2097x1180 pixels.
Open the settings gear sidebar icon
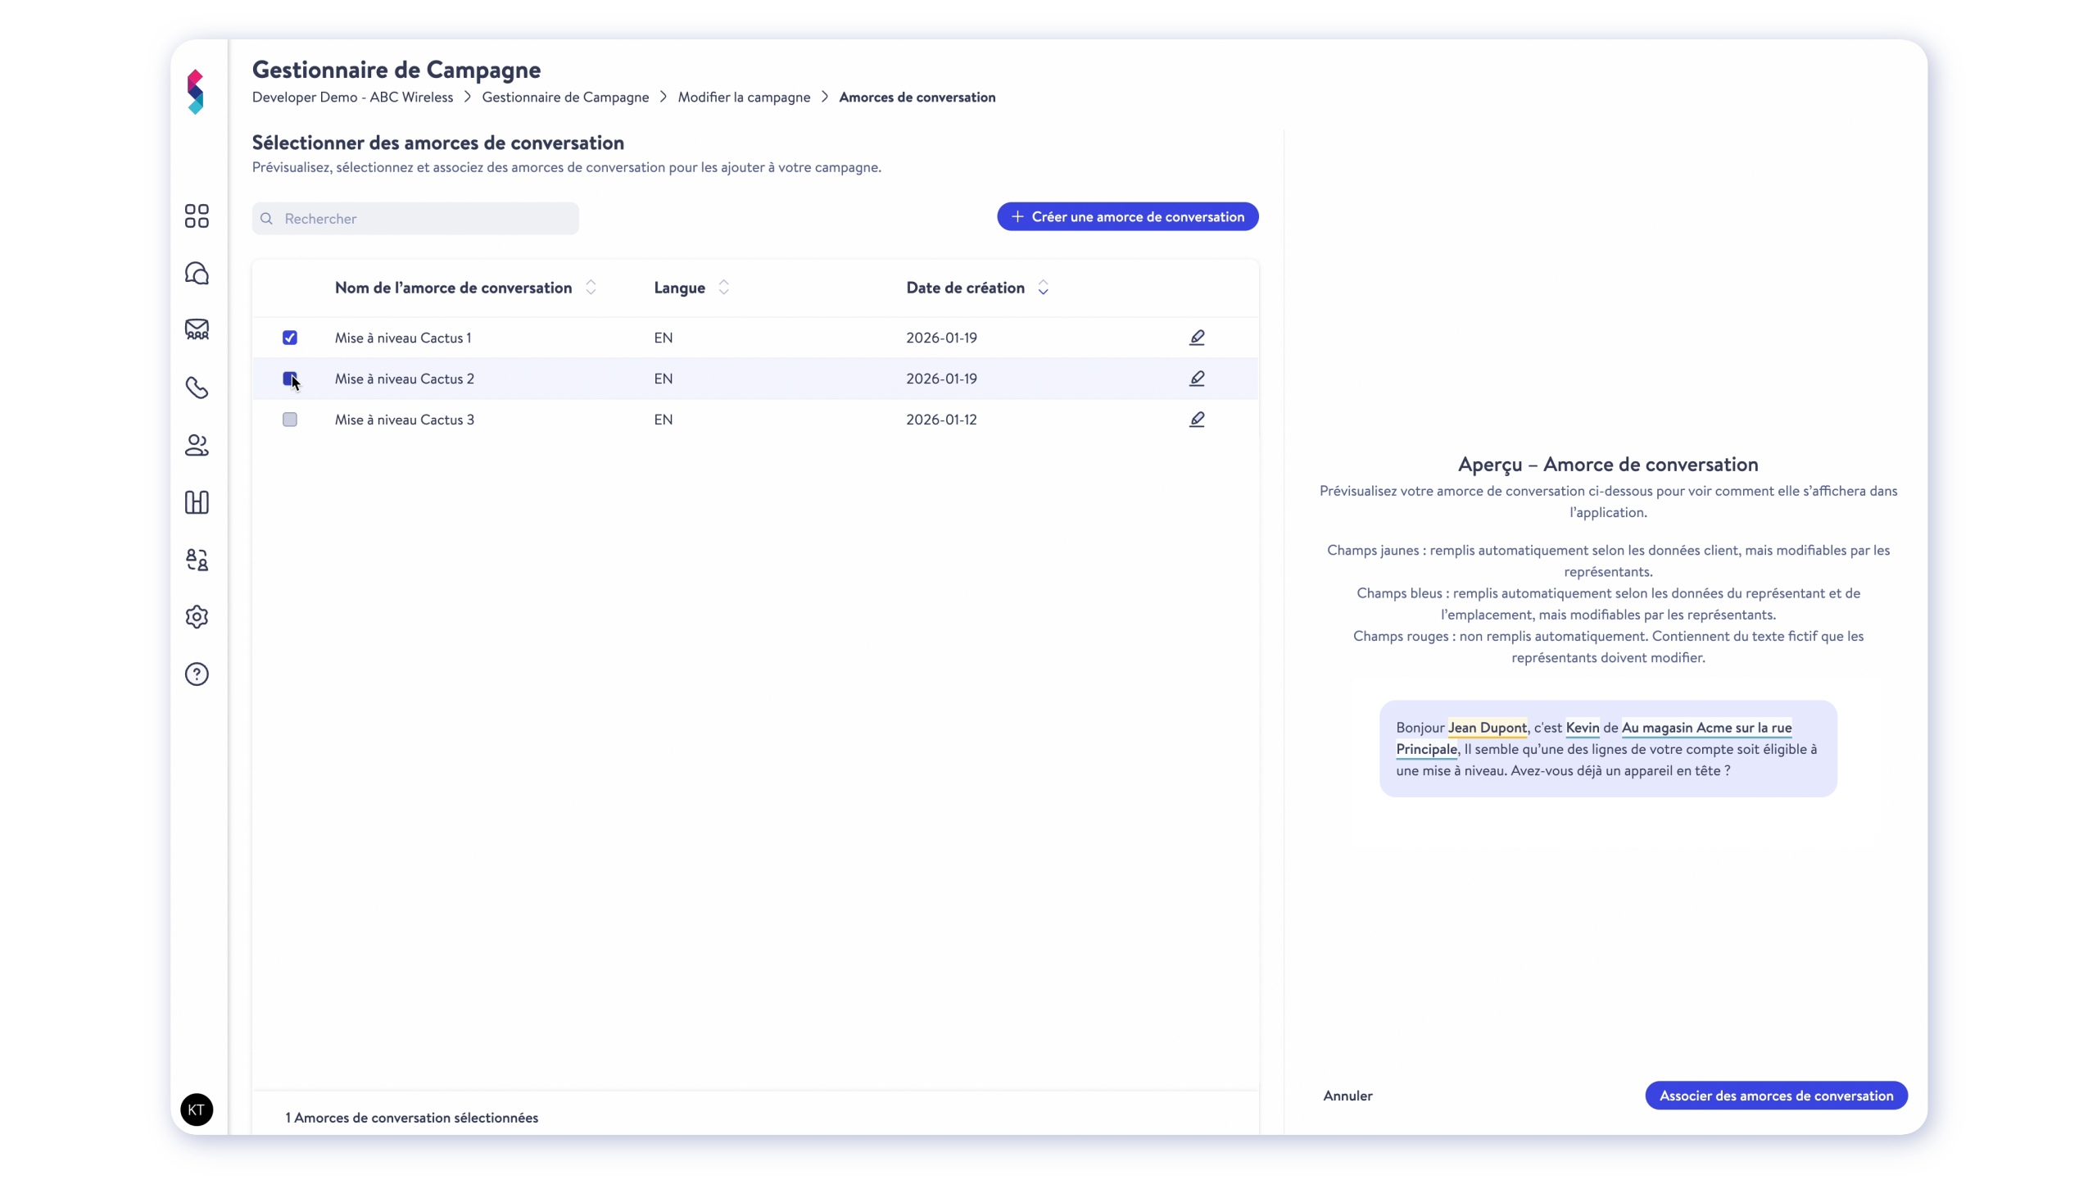tap(197, 617)
